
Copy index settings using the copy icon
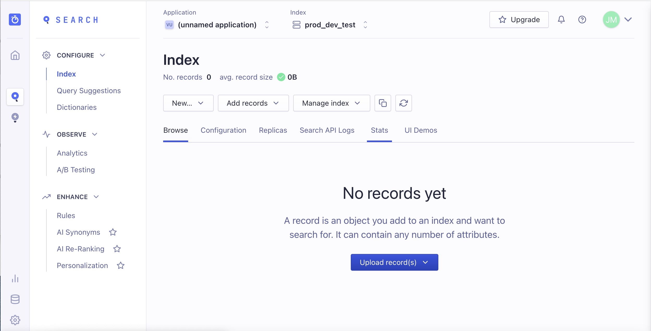383,103
